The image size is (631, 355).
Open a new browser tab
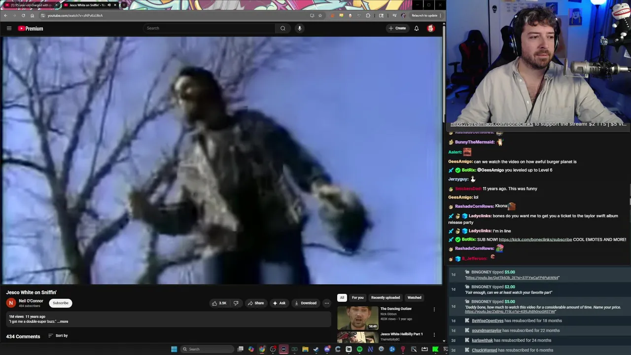pos(124,5)
